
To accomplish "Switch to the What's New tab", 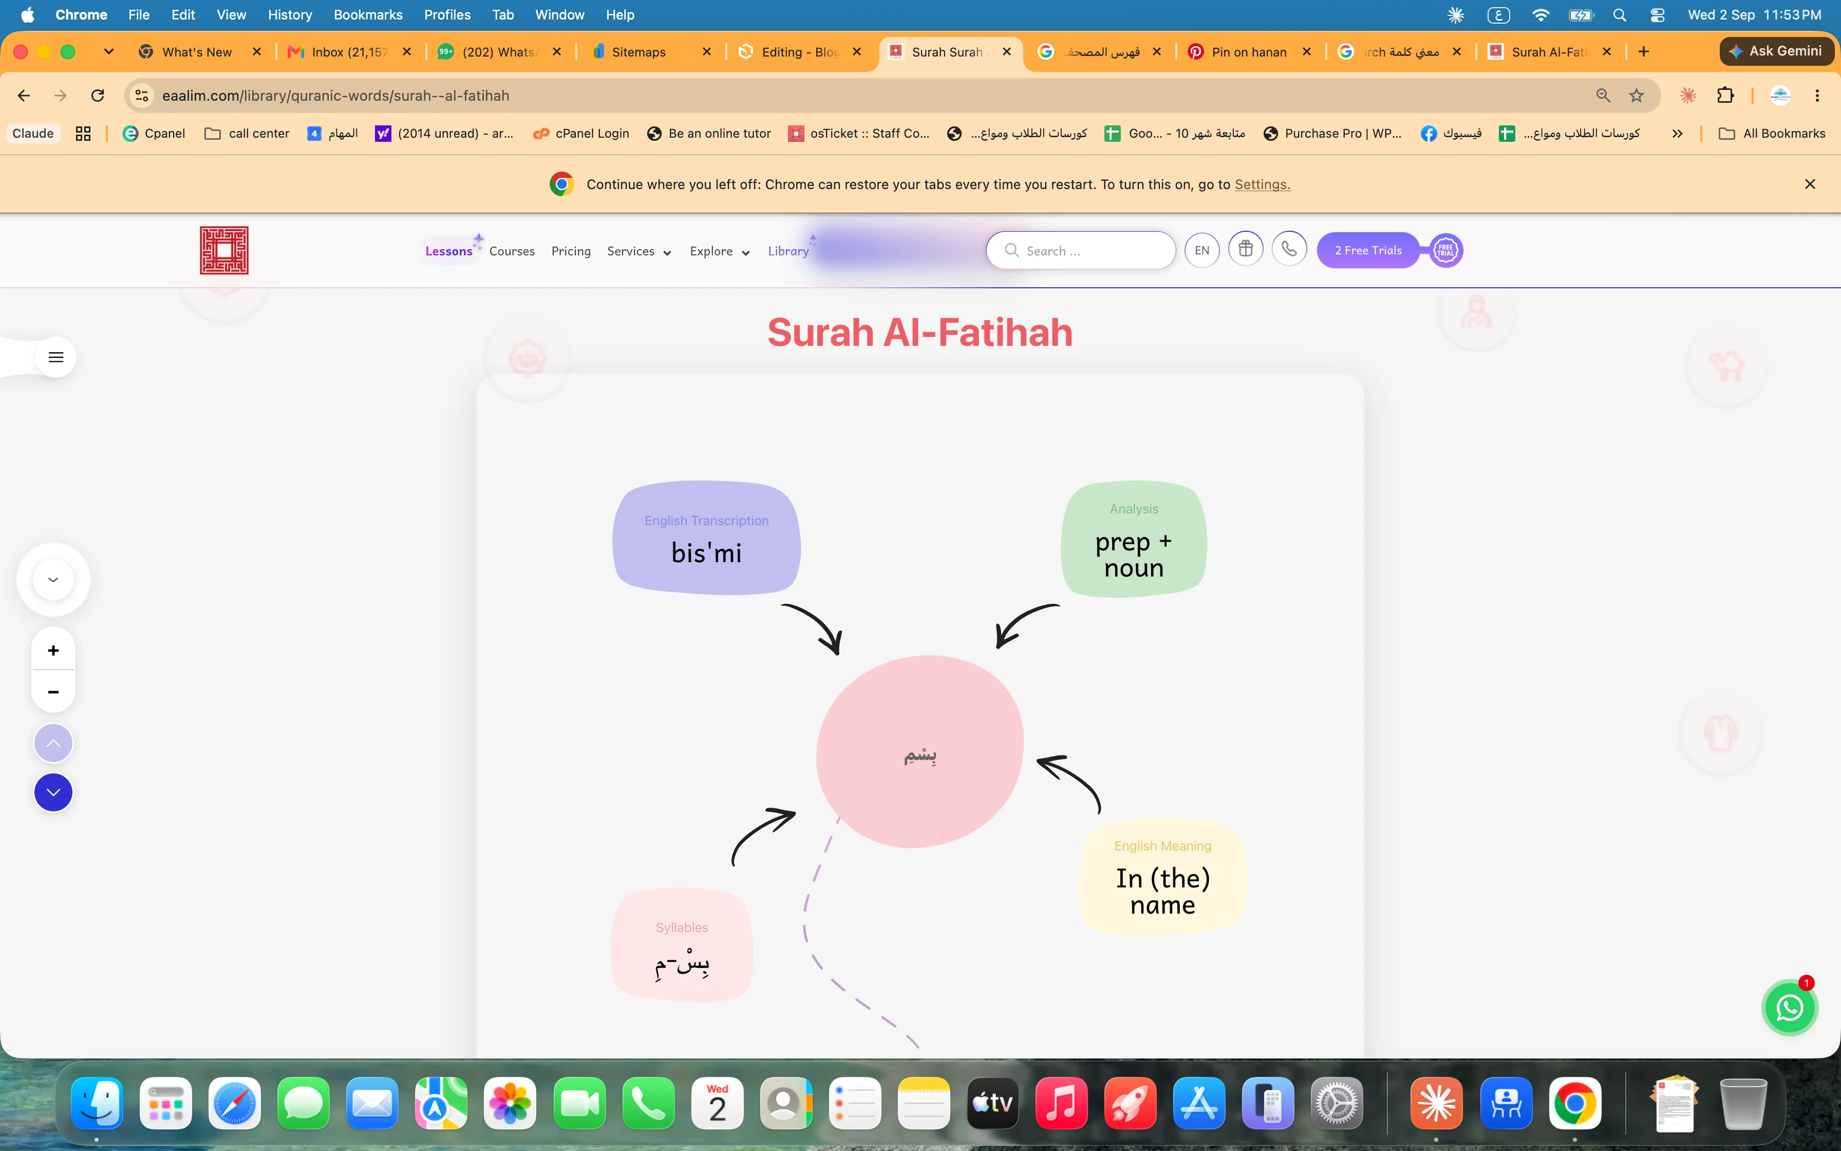I will pyautogui.click(x=196, y=52).
